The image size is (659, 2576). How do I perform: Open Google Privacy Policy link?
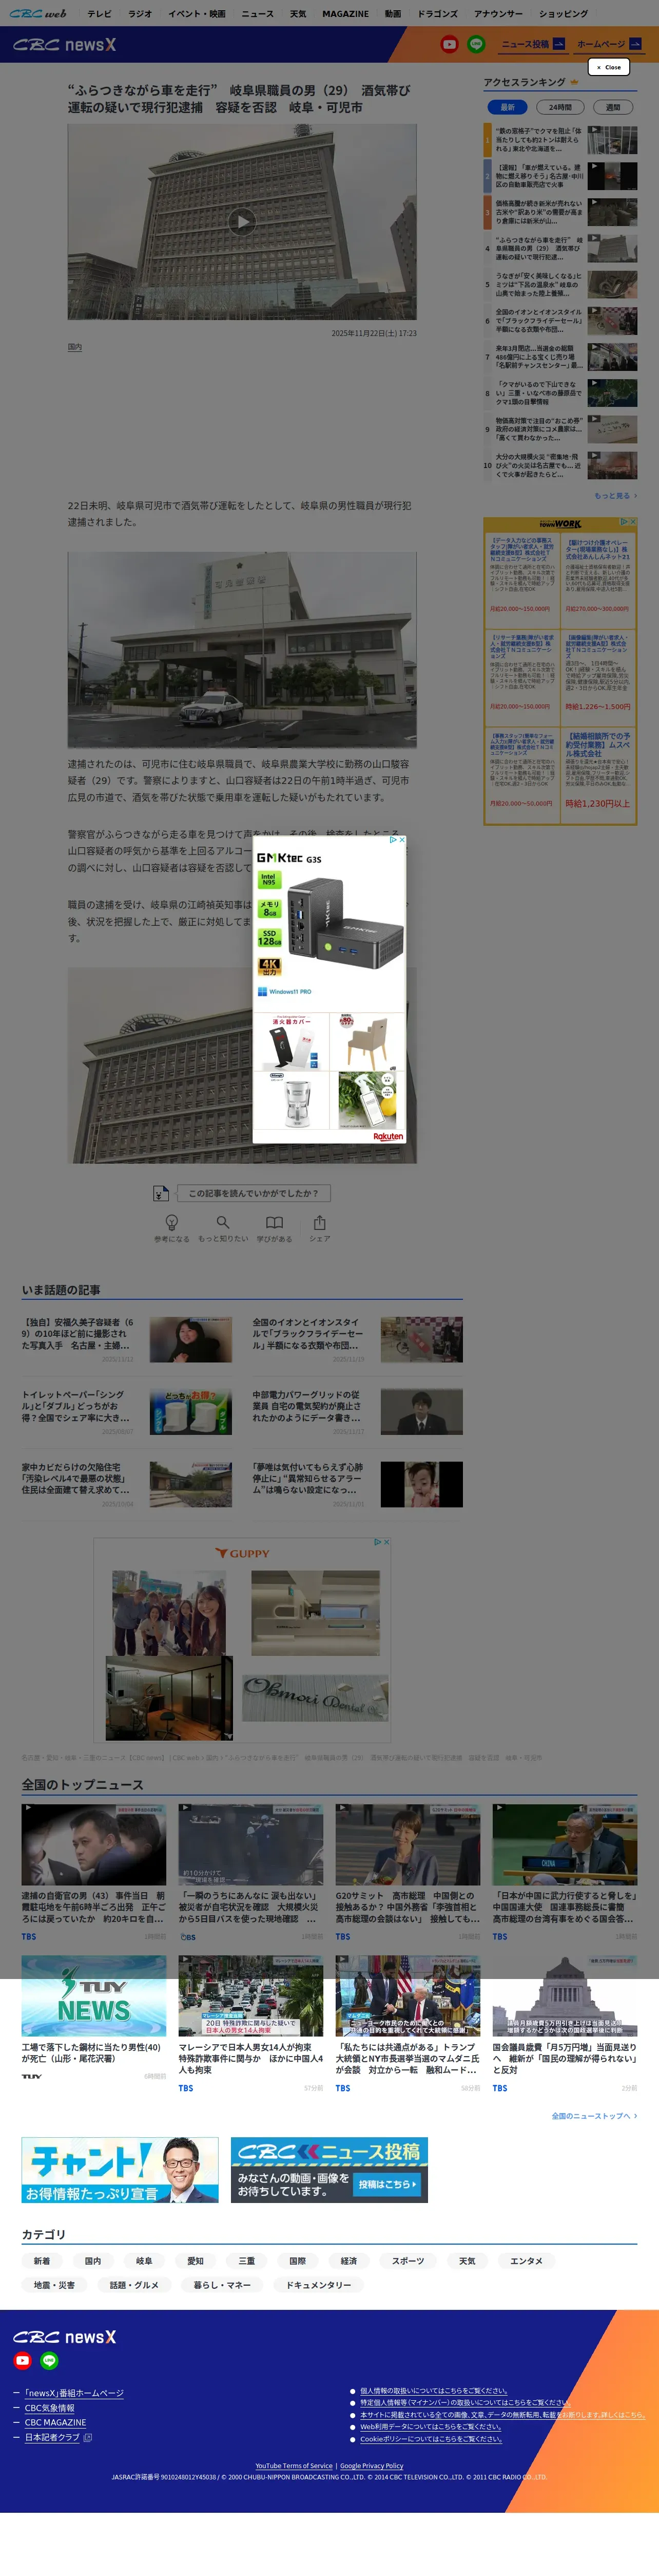tap(372, 2466)
